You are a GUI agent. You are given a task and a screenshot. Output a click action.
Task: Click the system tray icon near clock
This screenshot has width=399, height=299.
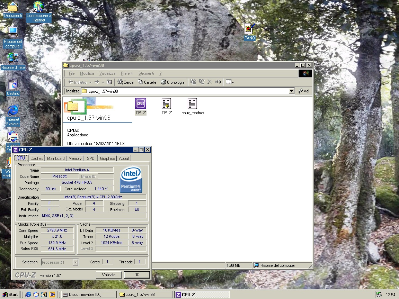click(x=379, y=295)
